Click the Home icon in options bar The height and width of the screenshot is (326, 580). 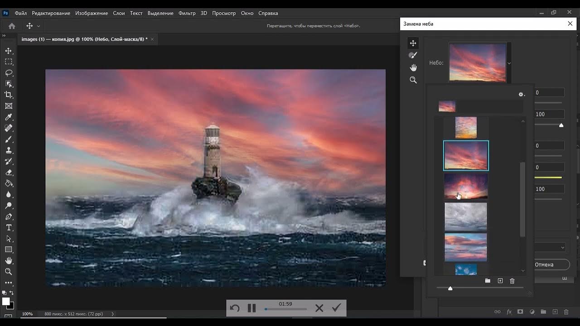pyautogui.click(x=12, y=26)
